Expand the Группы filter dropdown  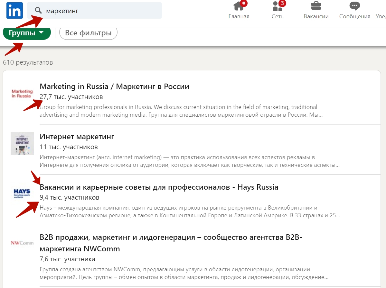(27, 33)
